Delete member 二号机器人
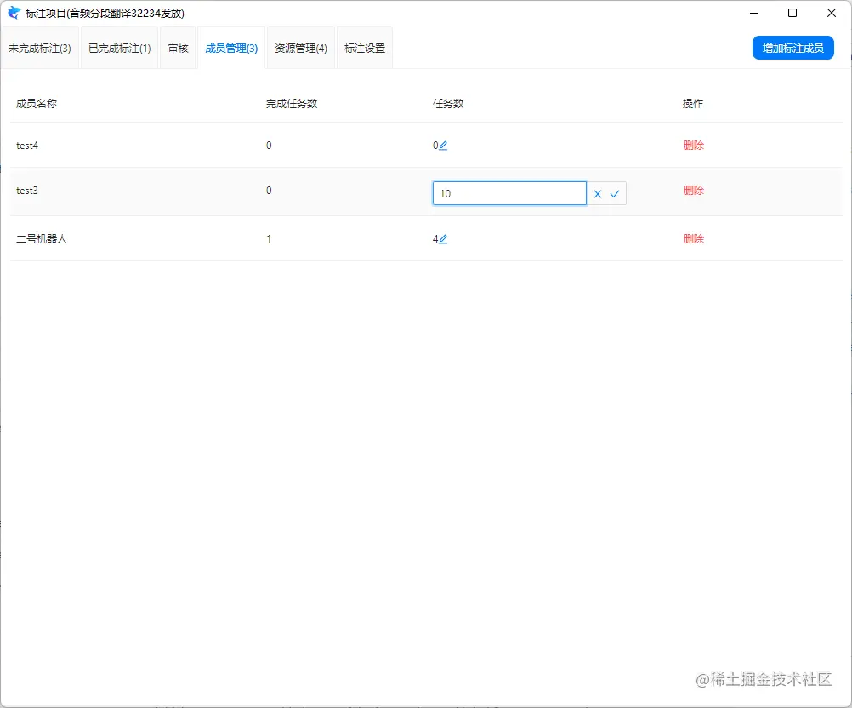852x708 pixels. click(x=693, y=239)
